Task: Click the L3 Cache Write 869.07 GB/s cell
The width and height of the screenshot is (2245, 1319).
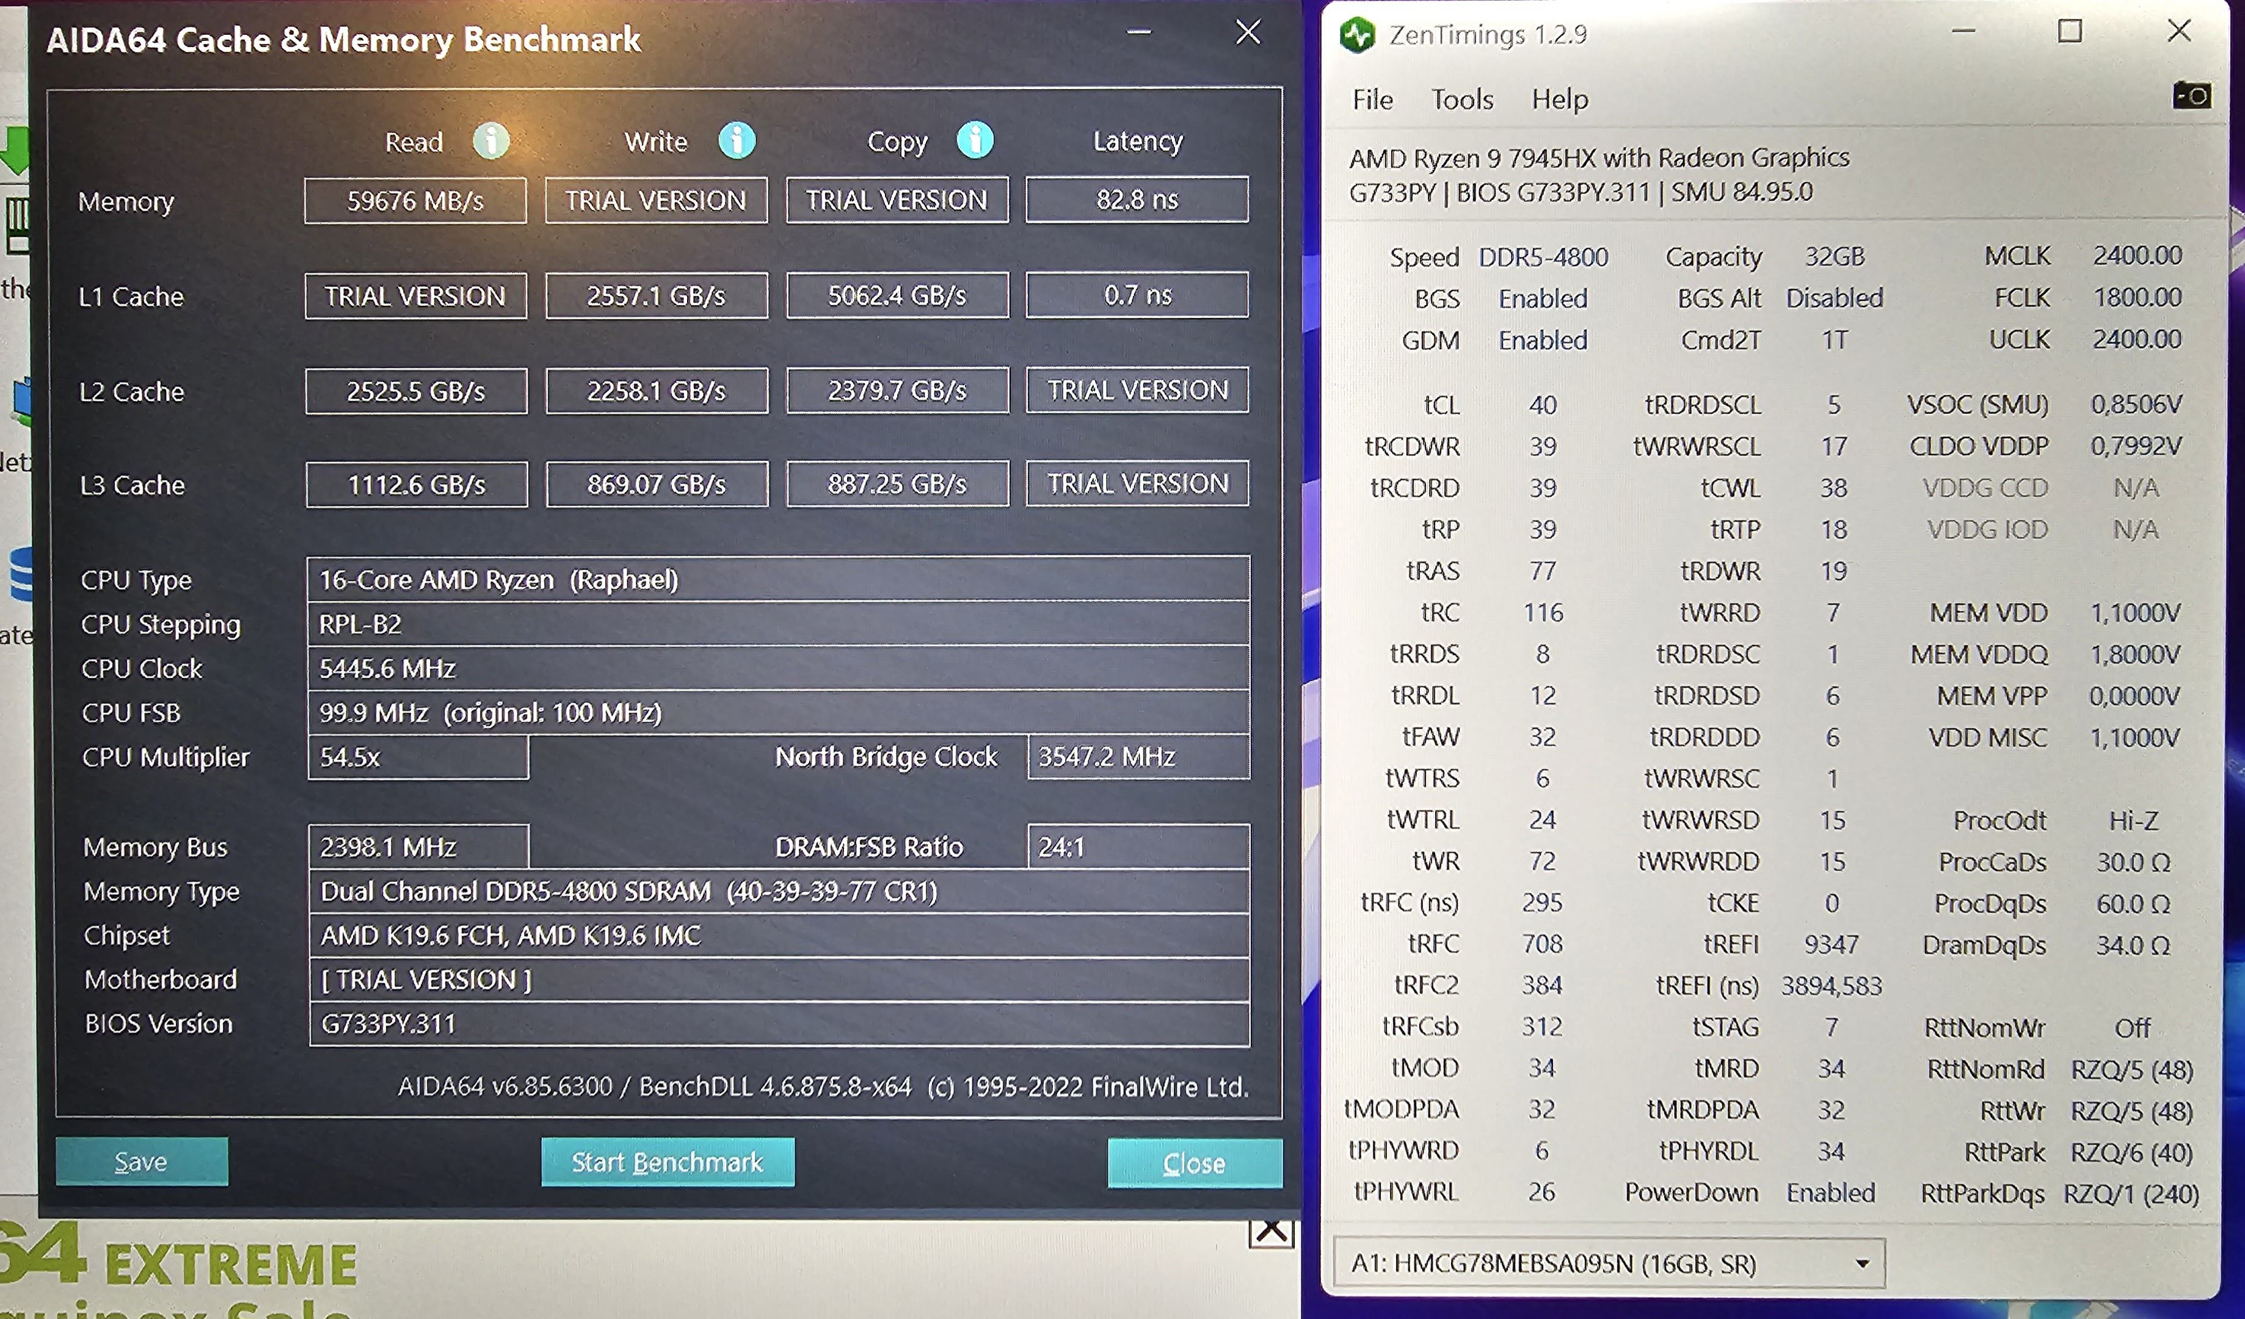Action: pos(658,483)
